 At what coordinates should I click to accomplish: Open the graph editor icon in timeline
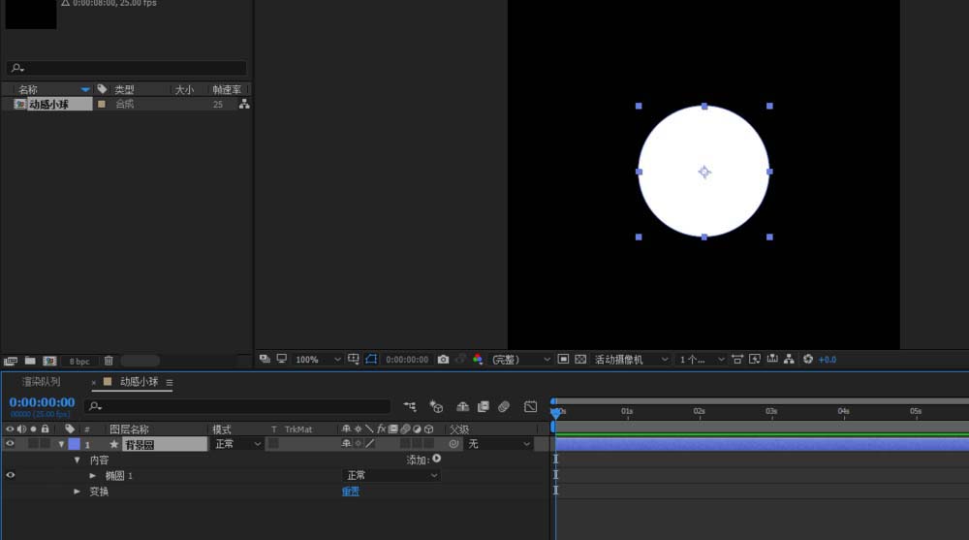pos(530,407)
